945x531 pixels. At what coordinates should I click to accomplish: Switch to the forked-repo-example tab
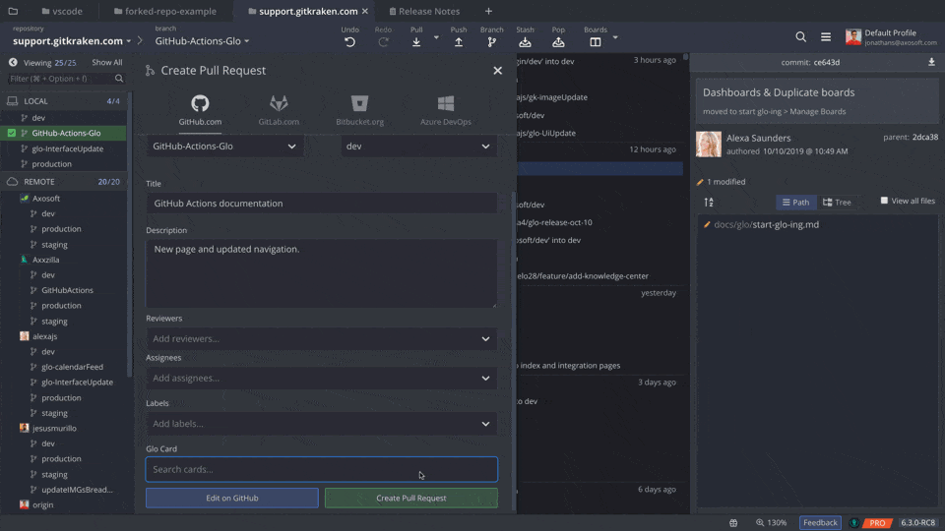click(164, 11)
